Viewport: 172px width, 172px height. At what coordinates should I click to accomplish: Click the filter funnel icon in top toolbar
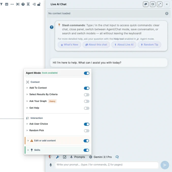1,4
